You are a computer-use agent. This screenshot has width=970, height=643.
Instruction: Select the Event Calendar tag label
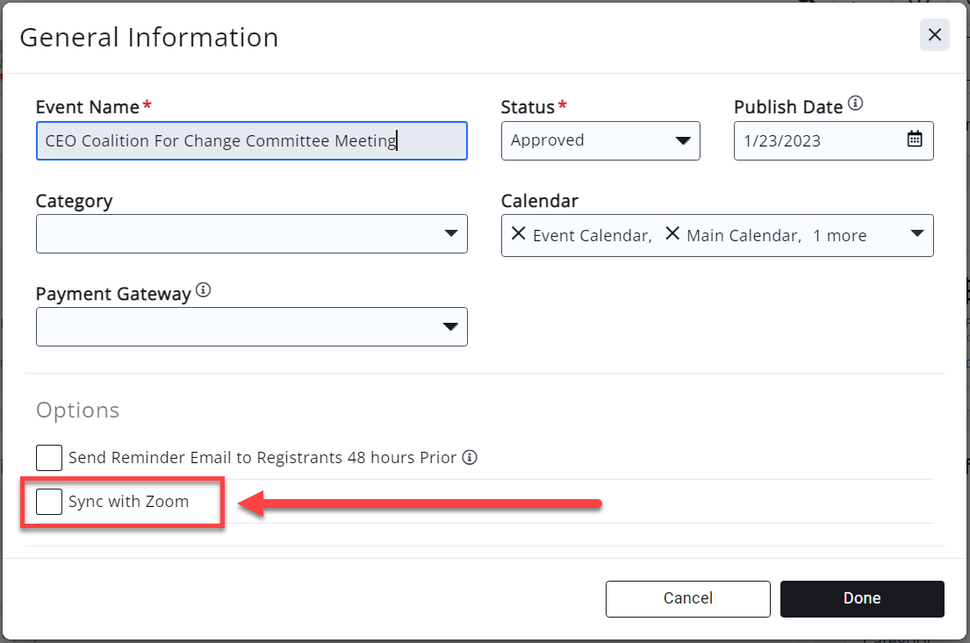point(591,235)
